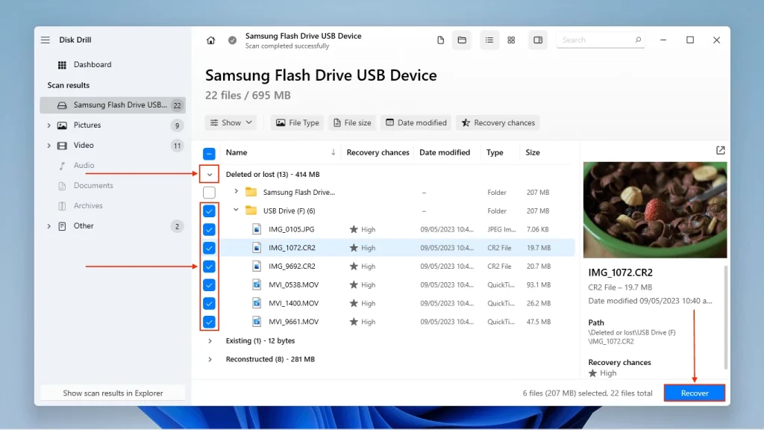Check the Samsung Flash Drive folder checkbox
Screen dimensions: 764x430
coord(210,193)
